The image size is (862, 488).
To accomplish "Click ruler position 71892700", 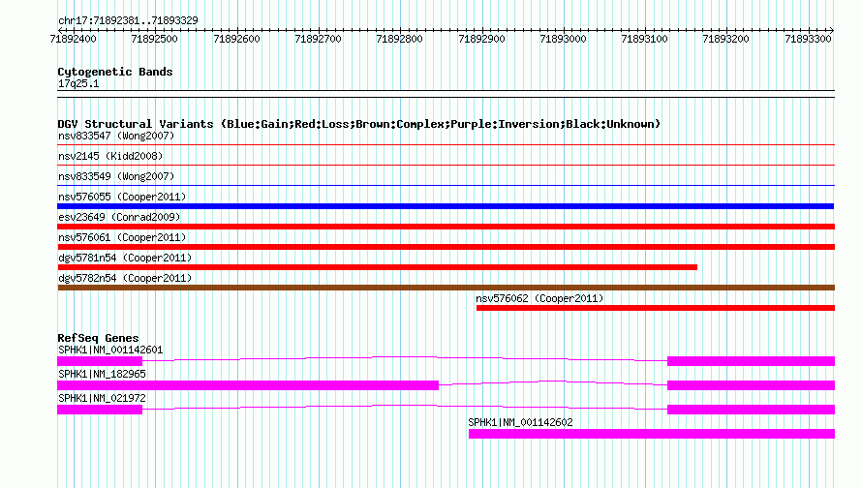I will (x=318, y=39).
